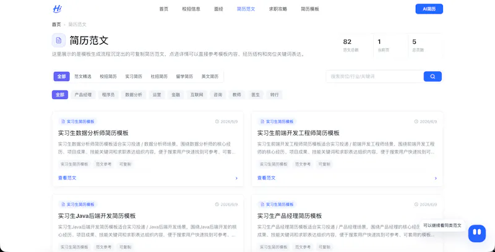
Task: Filter by 医生 chip
Action: pos(256,95)
